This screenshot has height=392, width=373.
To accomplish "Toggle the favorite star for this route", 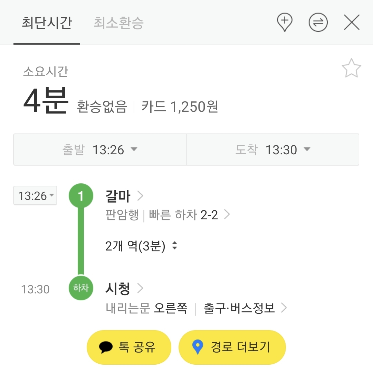I will pos(351,68).
